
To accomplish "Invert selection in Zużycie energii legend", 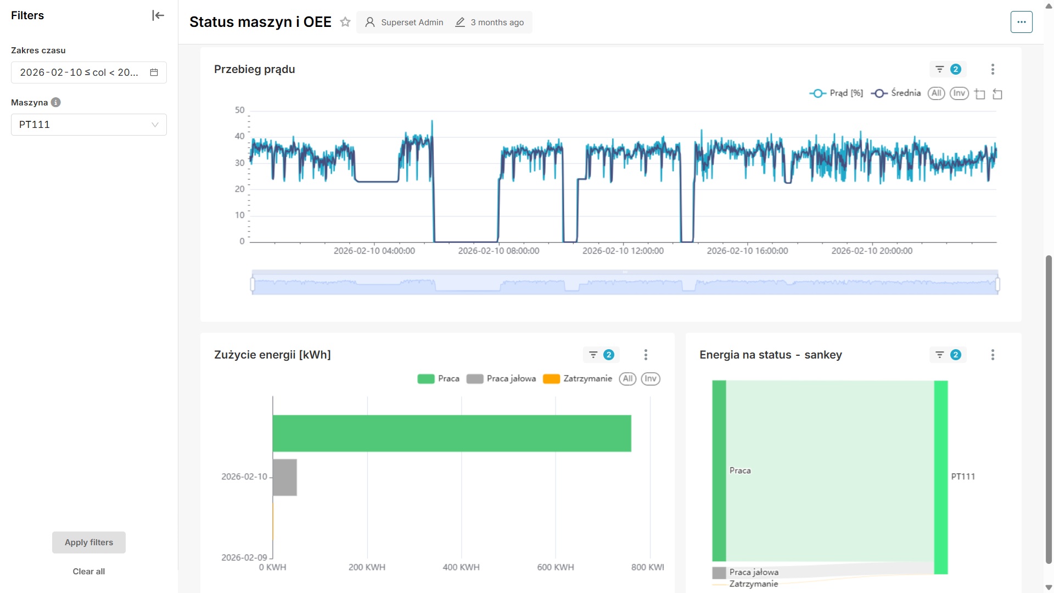I will pos(651,379).
